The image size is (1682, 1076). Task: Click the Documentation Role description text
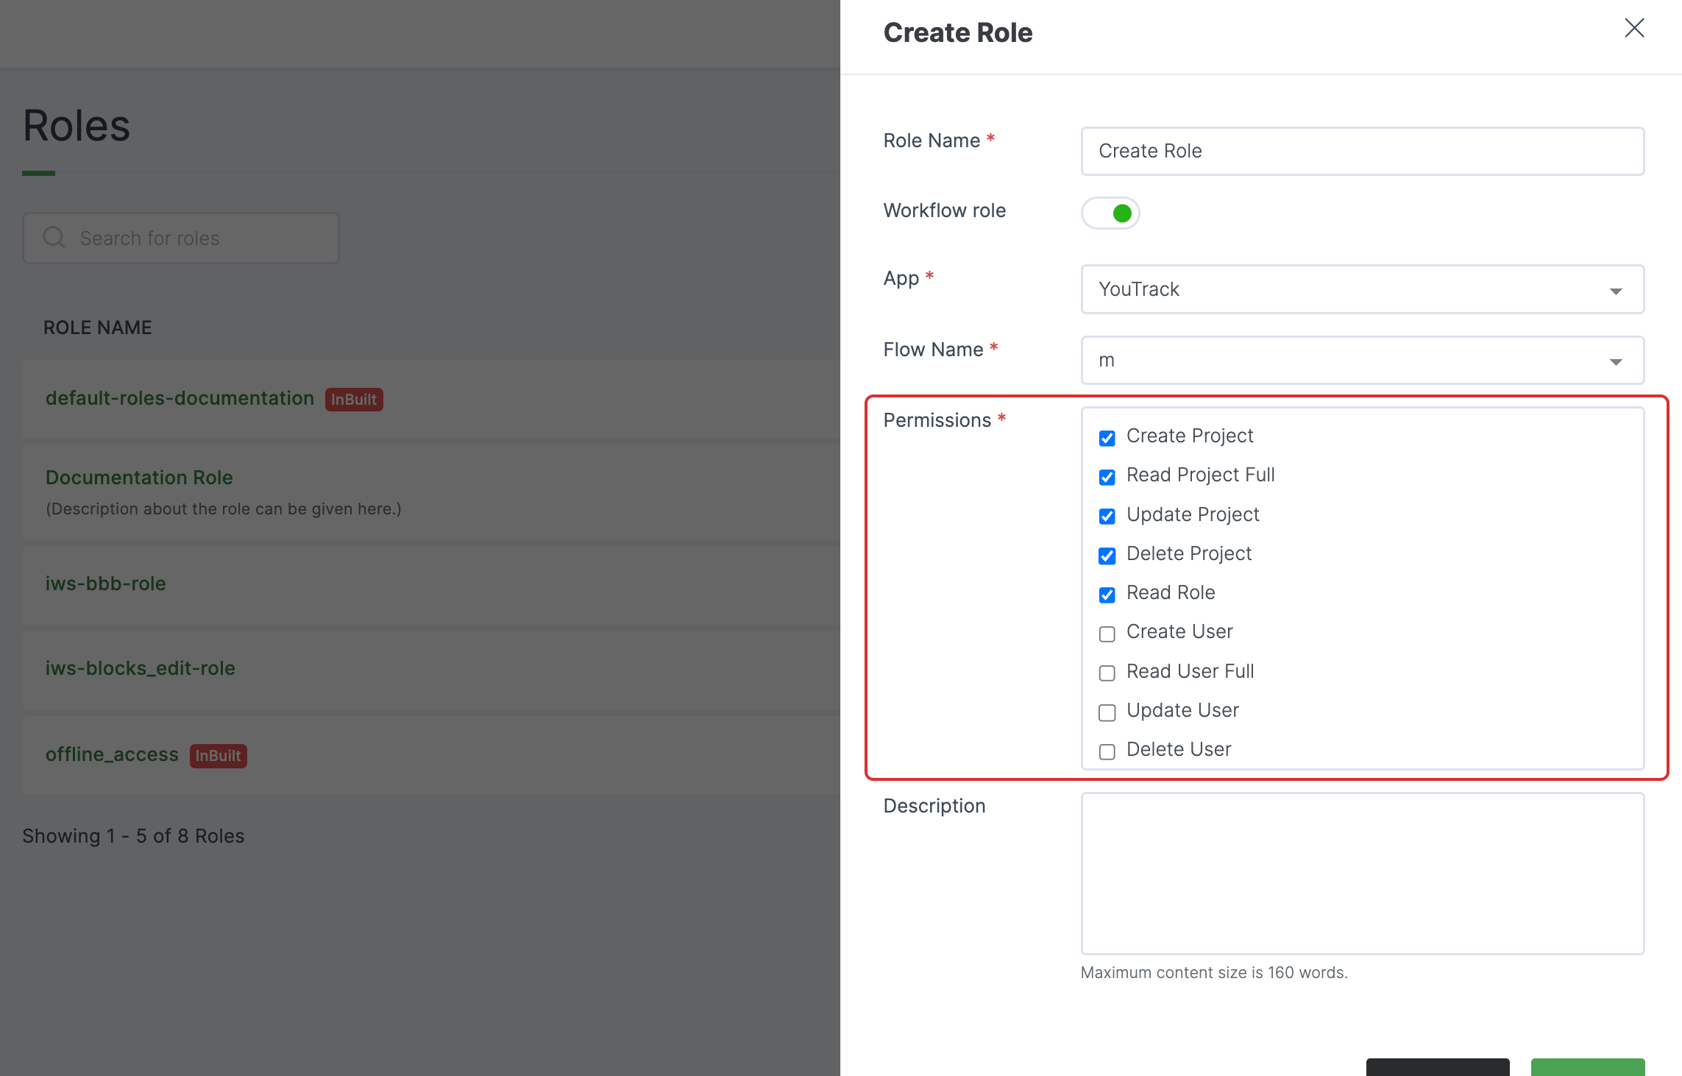(x=224, y=509)
